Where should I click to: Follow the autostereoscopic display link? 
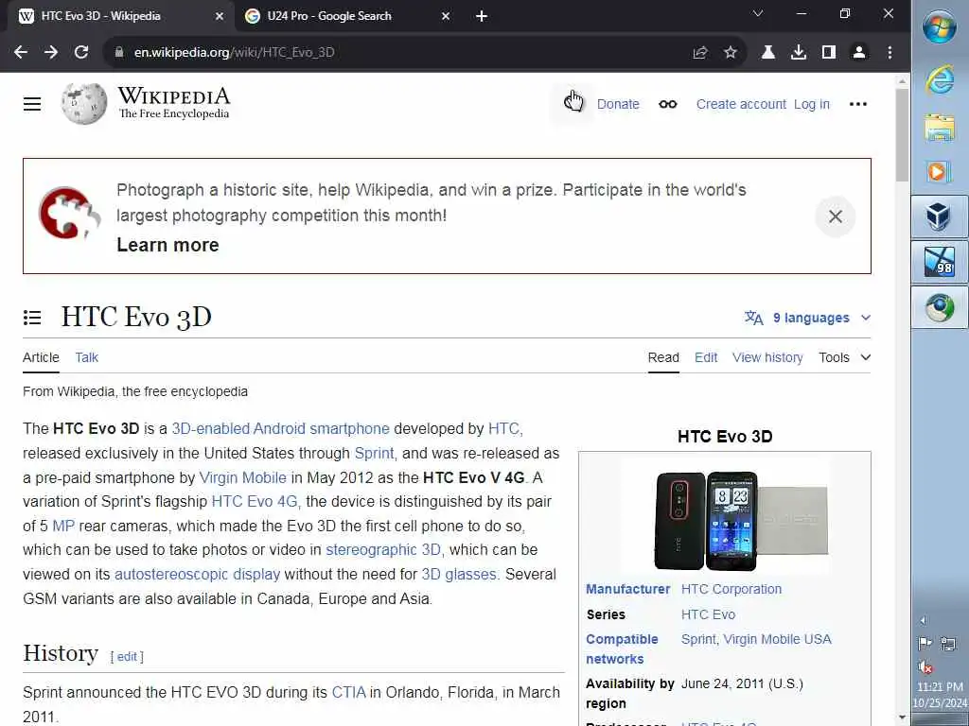pos(197,574)
